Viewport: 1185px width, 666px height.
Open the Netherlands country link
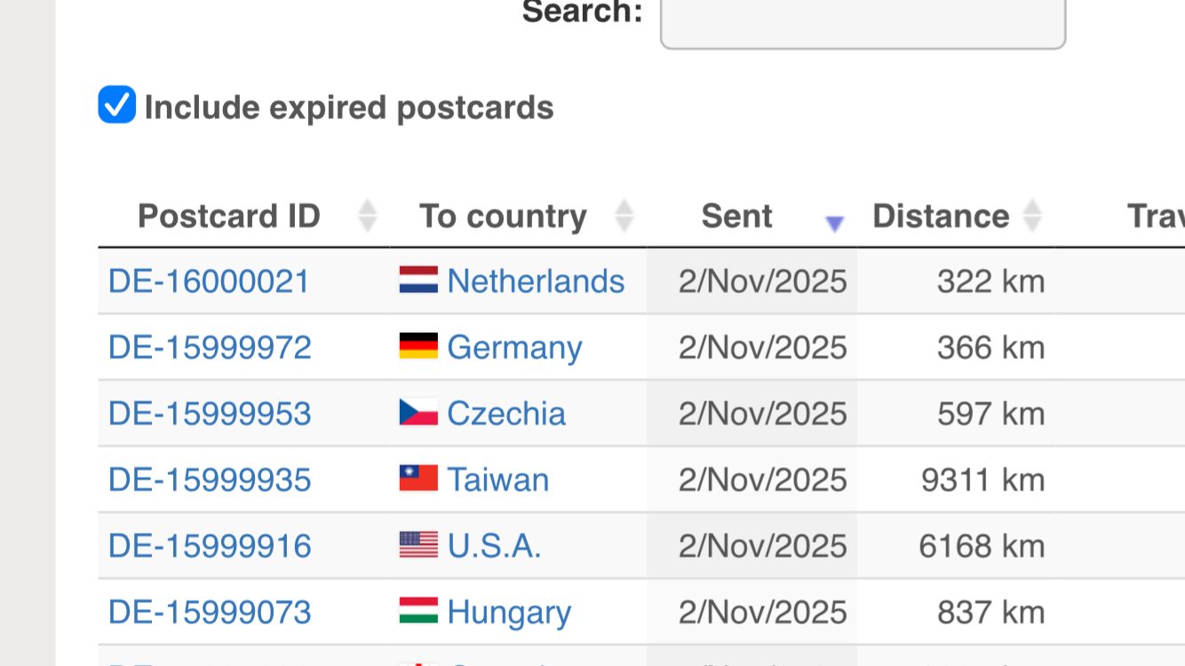(x=536, y=281)
